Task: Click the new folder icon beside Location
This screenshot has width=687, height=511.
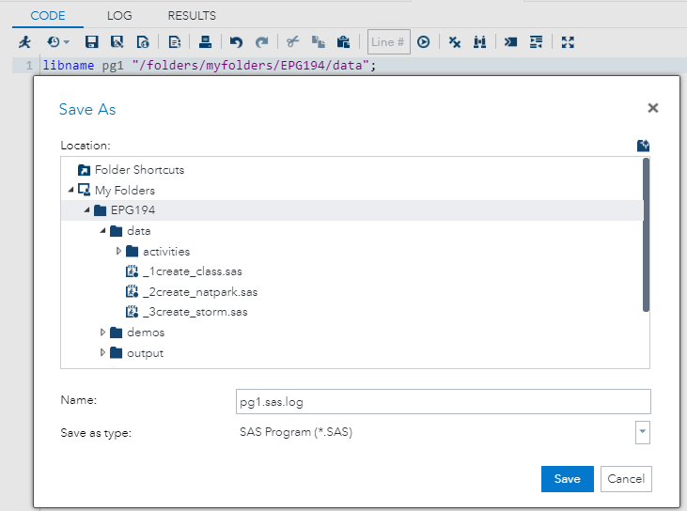Action: (x=643, y=146)
